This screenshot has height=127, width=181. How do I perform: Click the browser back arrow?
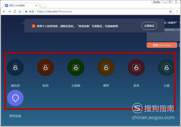pos(4,11)
